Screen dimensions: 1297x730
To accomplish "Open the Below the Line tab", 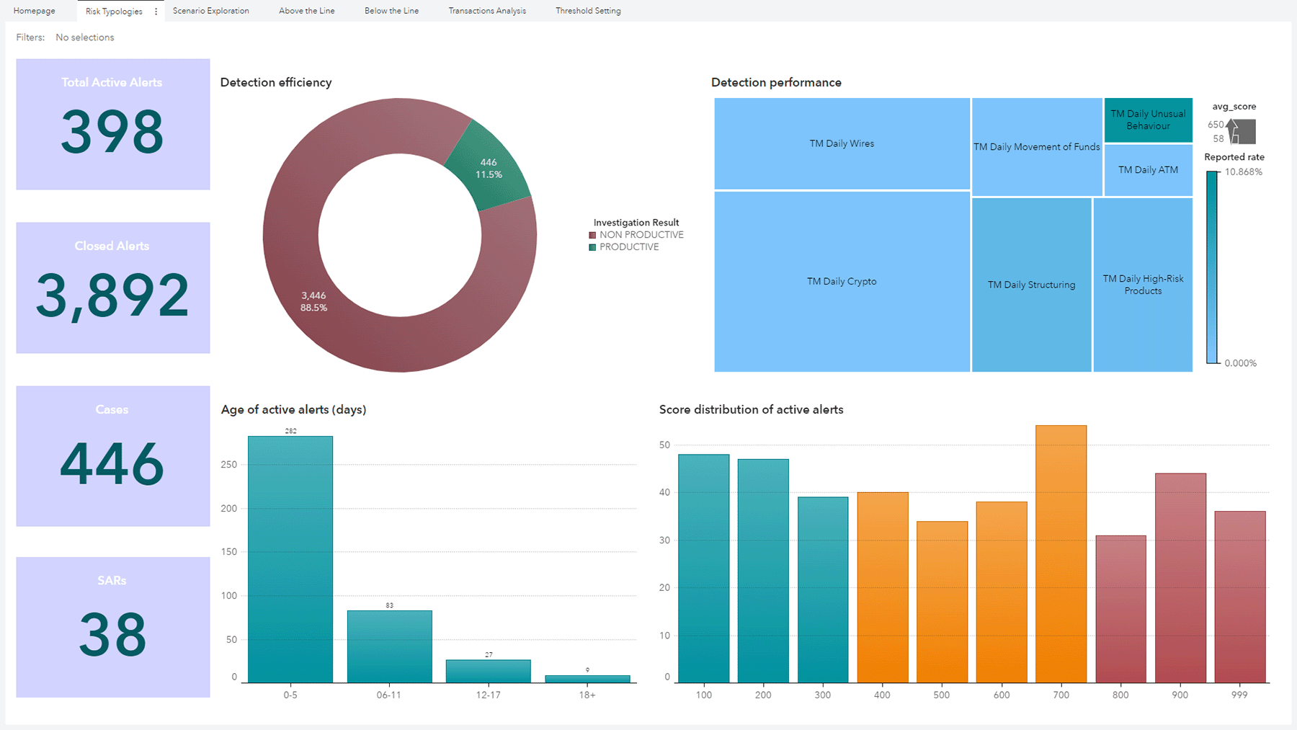I will [391, 11].
